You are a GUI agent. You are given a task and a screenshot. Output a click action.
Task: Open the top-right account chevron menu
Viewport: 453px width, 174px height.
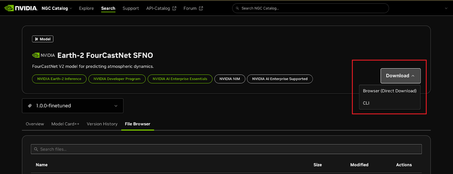(446, 8)
